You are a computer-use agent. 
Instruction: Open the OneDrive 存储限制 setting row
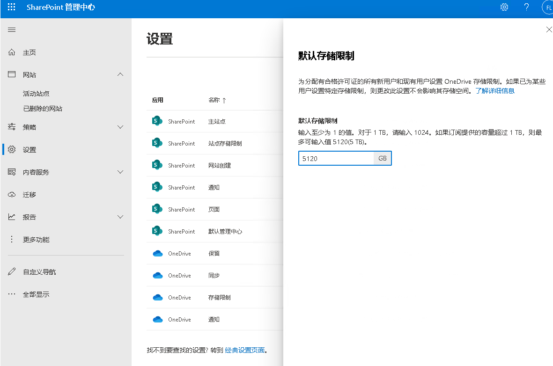219,298
